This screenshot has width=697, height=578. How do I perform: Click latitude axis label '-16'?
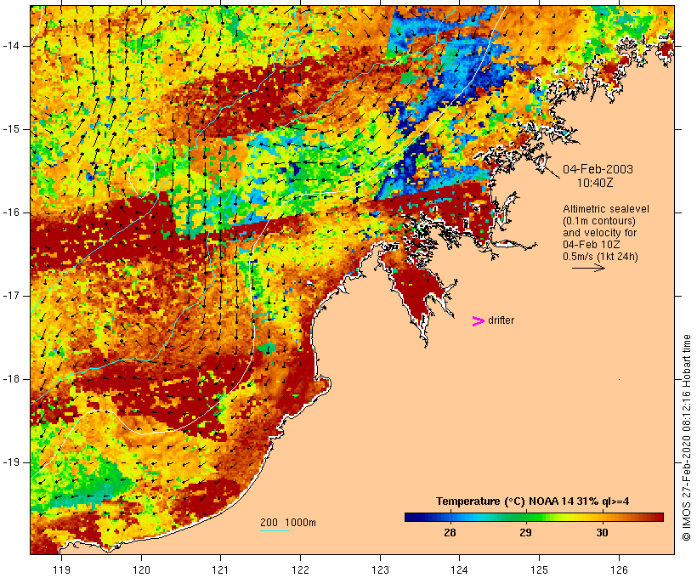click(x=11, y=212)
